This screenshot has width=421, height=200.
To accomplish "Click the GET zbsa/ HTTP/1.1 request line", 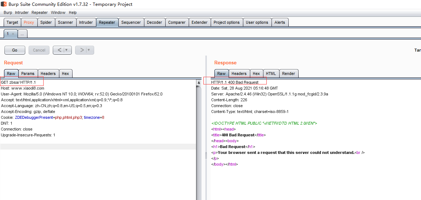I will coord(18,82).
